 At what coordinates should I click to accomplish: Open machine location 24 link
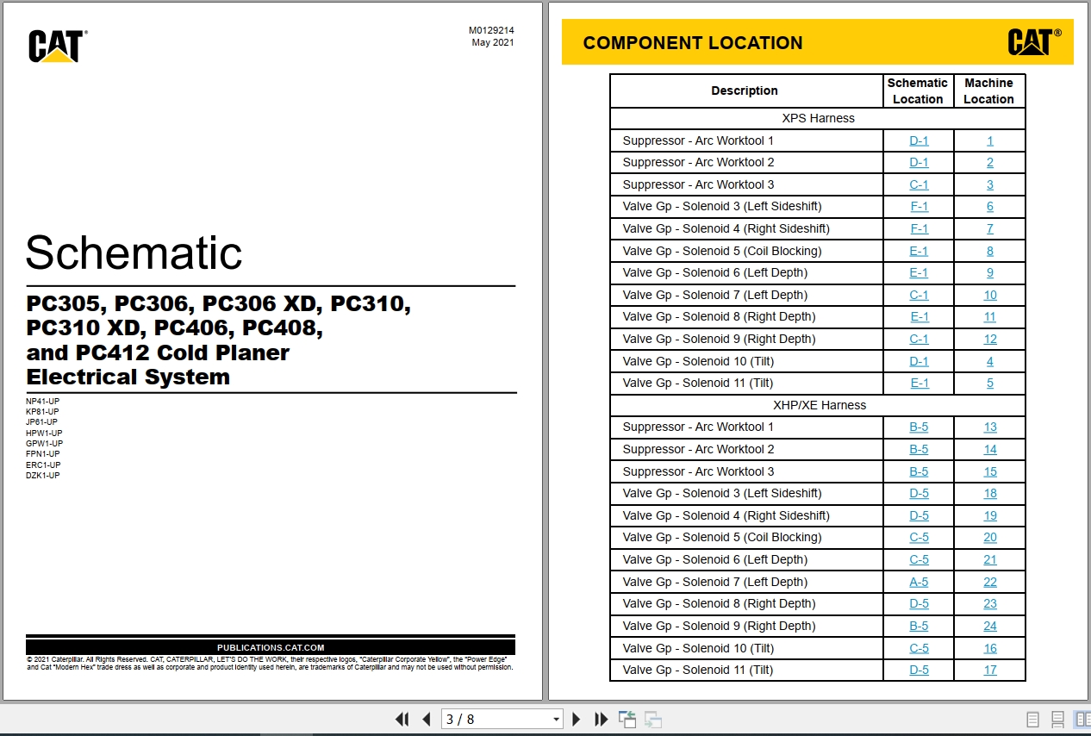pos(990,626)
